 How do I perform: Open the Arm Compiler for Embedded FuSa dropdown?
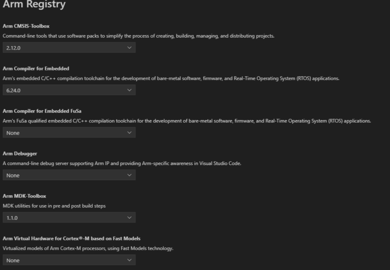tap(69, 132)
